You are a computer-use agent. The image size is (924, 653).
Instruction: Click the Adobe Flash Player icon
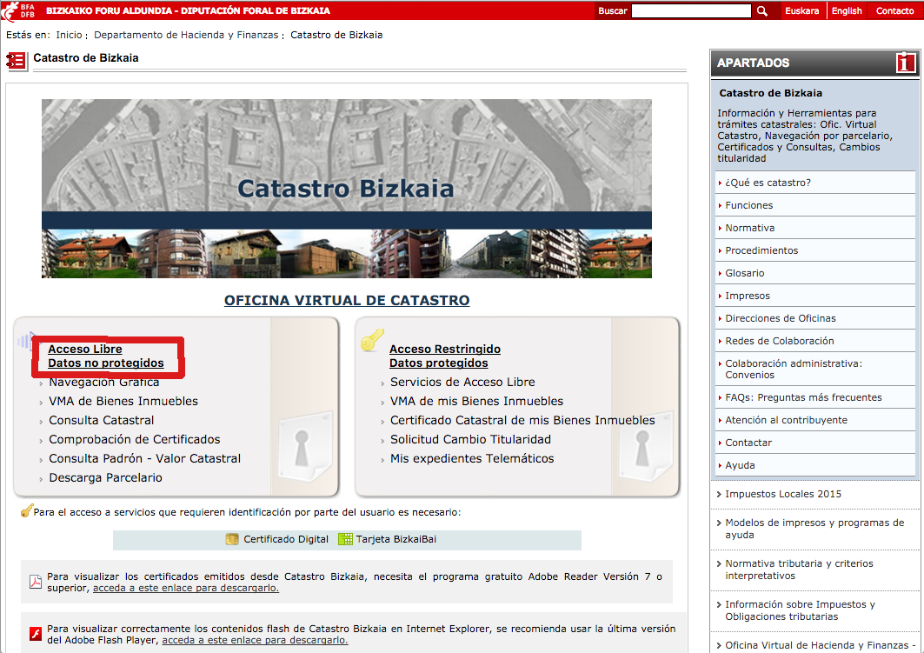click(36, 633)
